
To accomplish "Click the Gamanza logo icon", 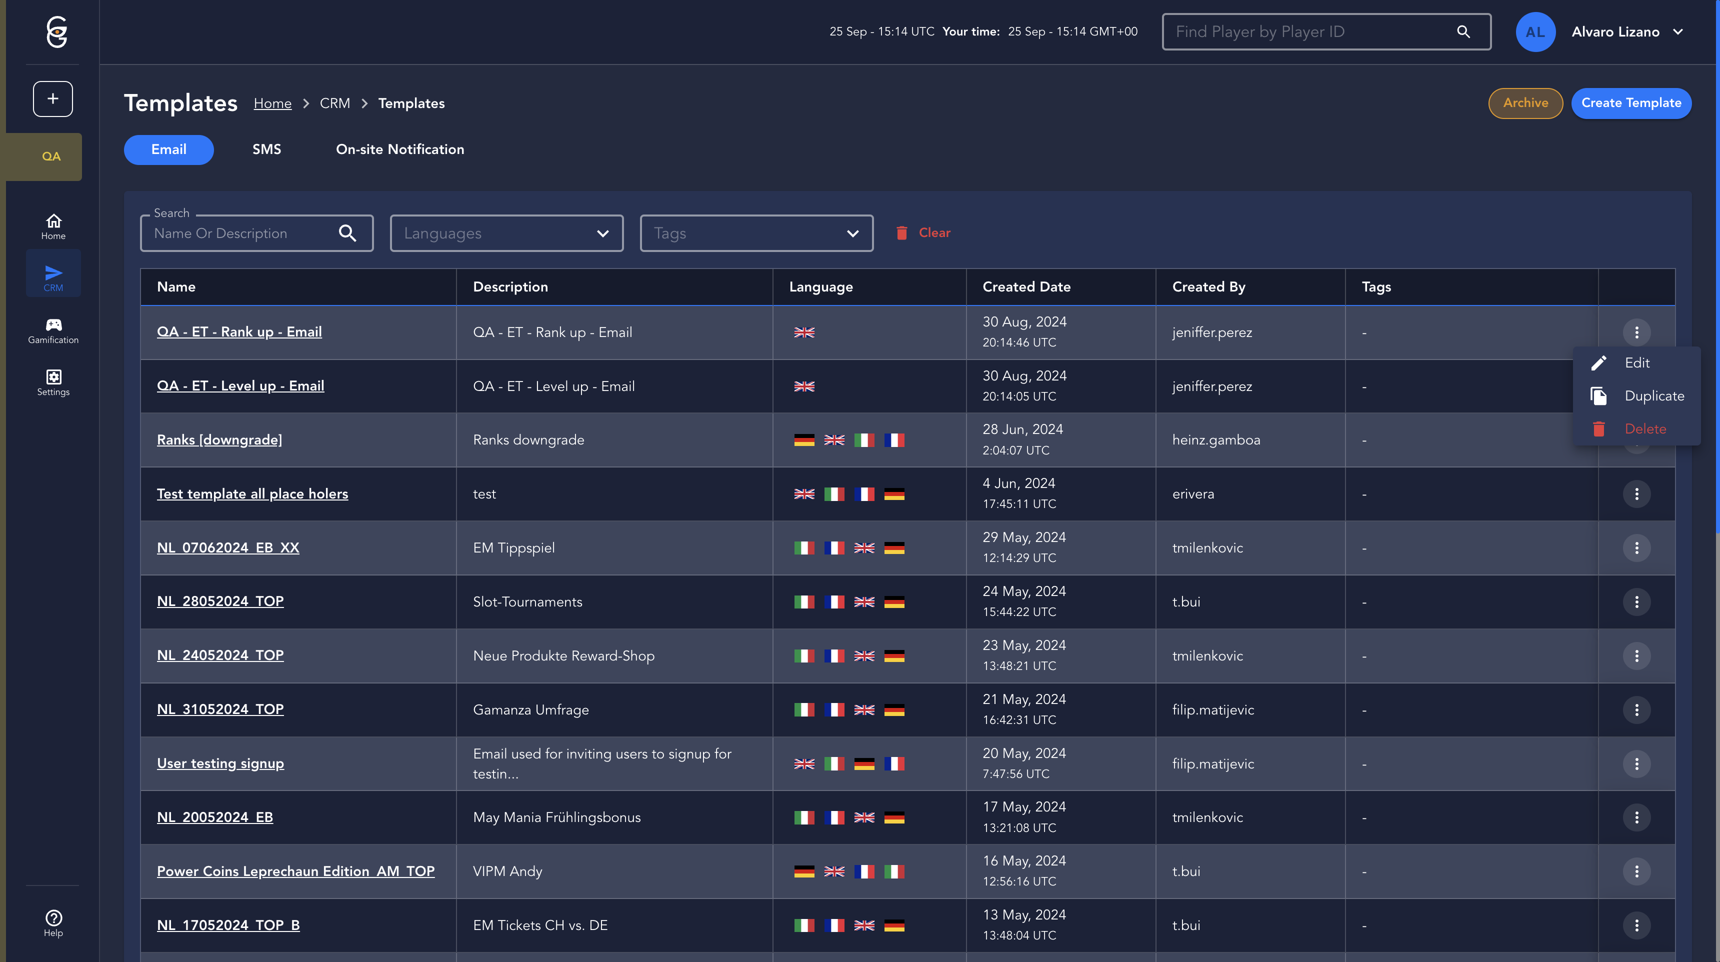I will (57, 32).
